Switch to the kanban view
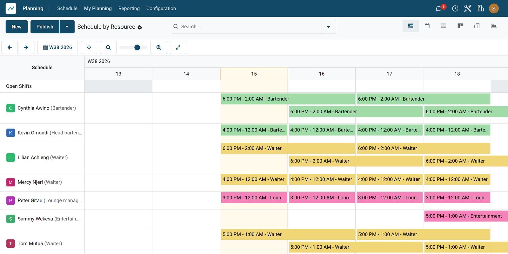 pyautogui.click(x=460, y=26)
